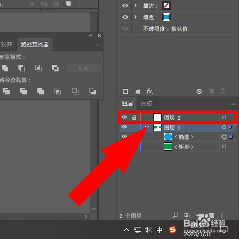The width and height of the screenshot is (239, 239).
Task: Unlock 图层 2 via the lock icon
Action: tap(134, 117)
